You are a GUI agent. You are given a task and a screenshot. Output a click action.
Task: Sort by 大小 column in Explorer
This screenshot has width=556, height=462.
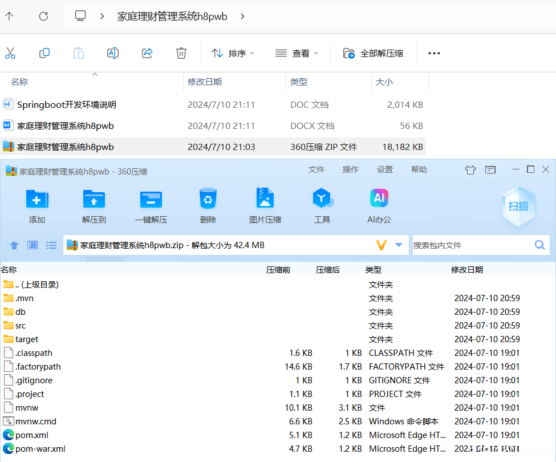point(384,82)
